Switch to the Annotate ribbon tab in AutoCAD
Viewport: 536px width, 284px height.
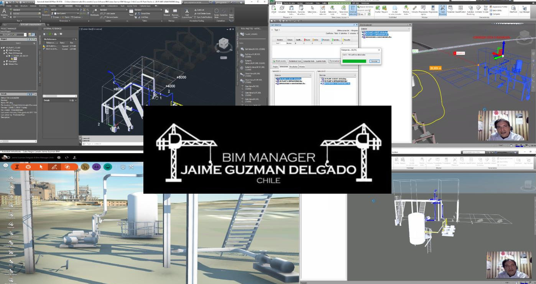69,6
